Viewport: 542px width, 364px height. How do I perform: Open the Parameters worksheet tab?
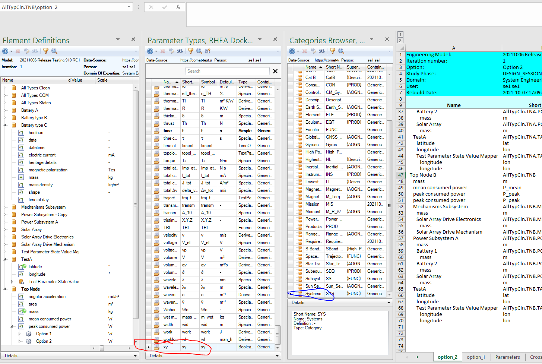click(x=507, y=357)
